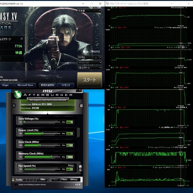
Task: Open the custom settings '...' button
Action: tap(96, 57)
